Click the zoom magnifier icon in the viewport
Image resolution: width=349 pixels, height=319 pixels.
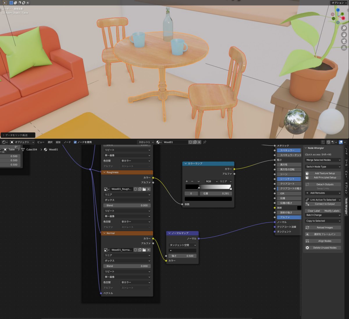coord(344,28)
